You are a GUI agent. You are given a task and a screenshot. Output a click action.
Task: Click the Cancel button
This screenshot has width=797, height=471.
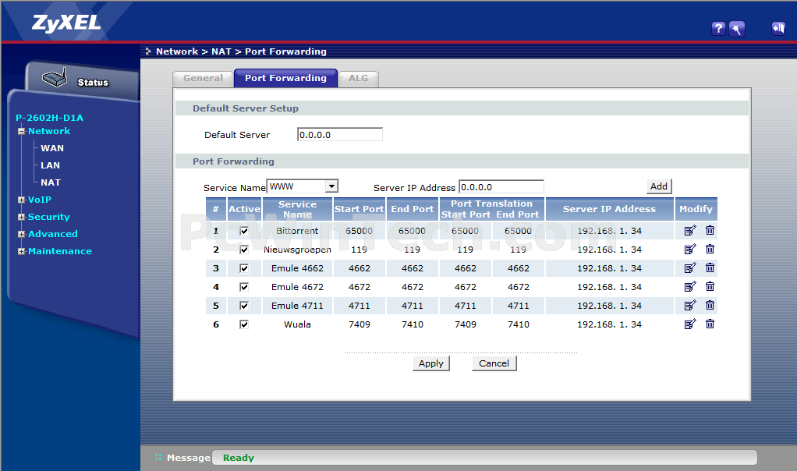[494, 363]
